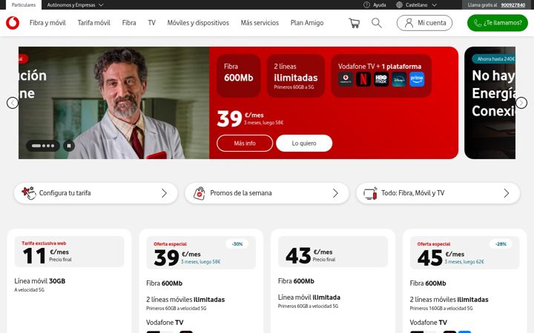Viewport: 534px width, 333px height.
Task: Go to next carousel slide
Action: tap(521, 103)
